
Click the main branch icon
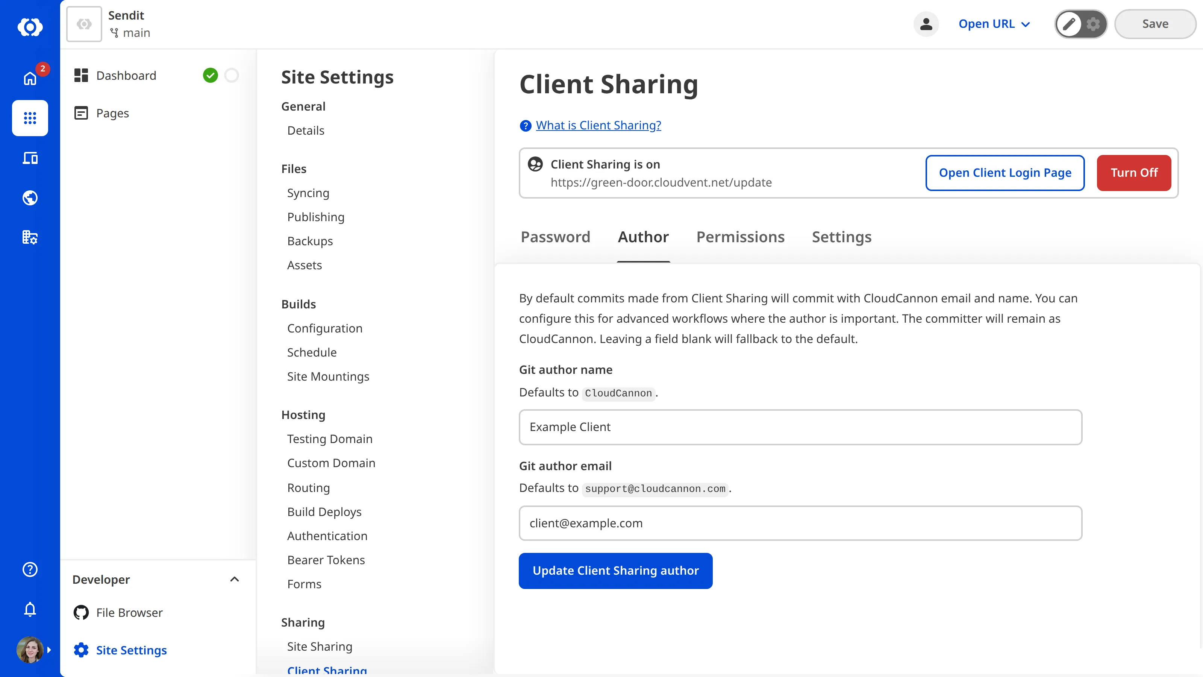114,33
